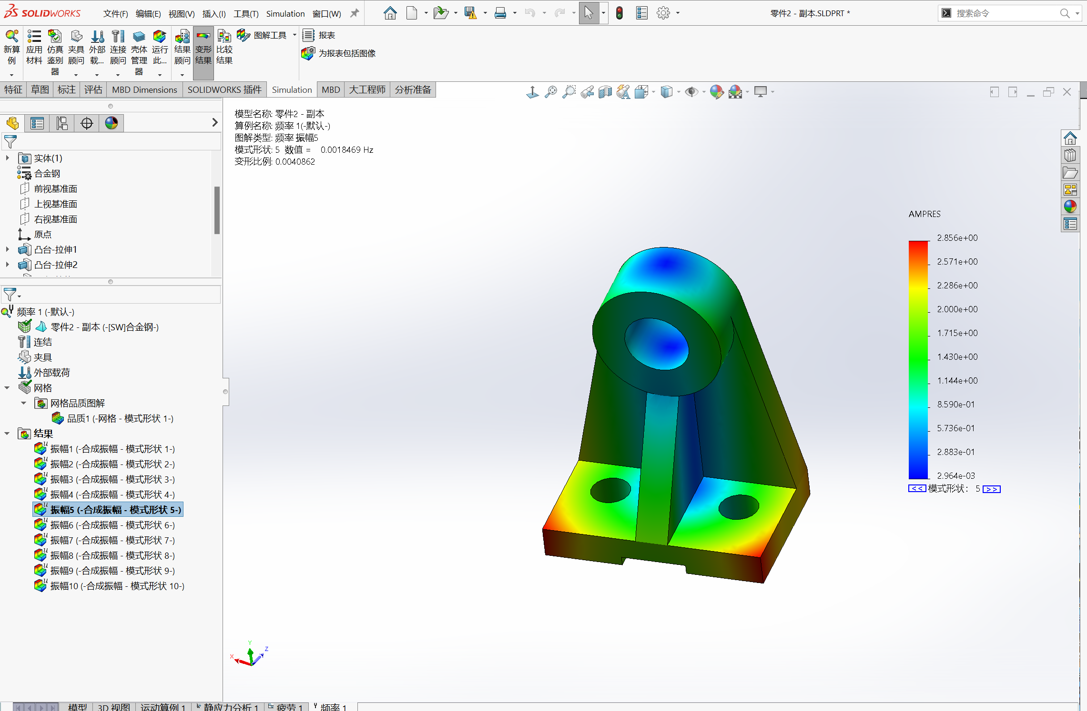Open the Simulation menu
1087x711 pixels.
(x=285, y=14)
